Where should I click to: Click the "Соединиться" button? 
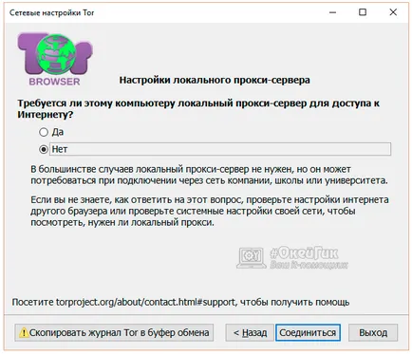[x=308, y=332]
